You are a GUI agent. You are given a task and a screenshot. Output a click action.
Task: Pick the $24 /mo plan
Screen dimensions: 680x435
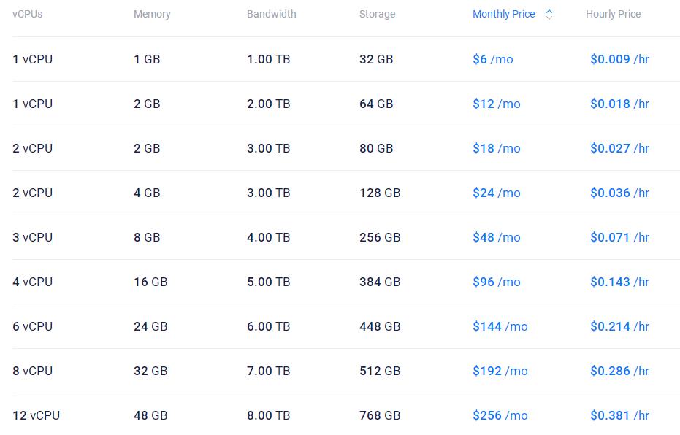[496, 193]
